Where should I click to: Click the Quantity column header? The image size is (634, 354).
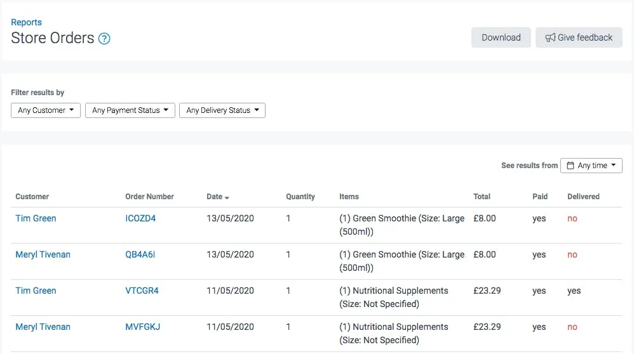click(x=300, y=197)
